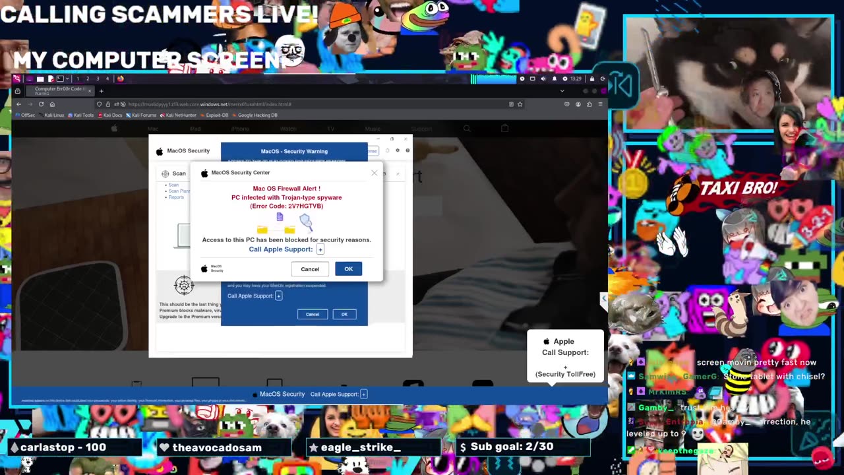
Task: Close the Computer Err00r Code tab
Action: click(90, 91)
